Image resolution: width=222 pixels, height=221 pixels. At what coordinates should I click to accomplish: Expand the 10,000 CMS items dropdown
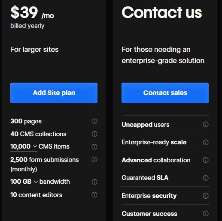click(x=24, y=147)
